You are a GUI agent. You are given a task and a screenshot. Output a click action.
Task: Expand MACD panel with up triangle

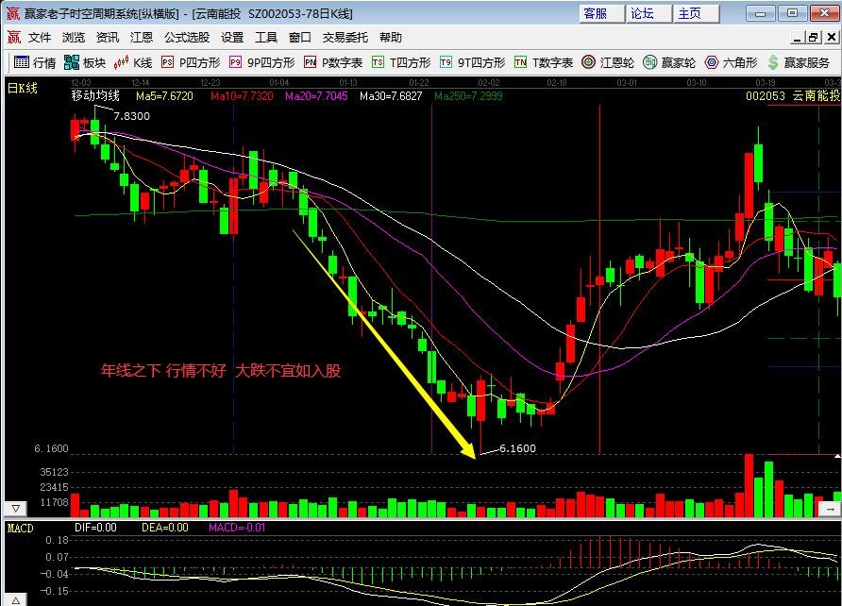click(x=15, y=599)
